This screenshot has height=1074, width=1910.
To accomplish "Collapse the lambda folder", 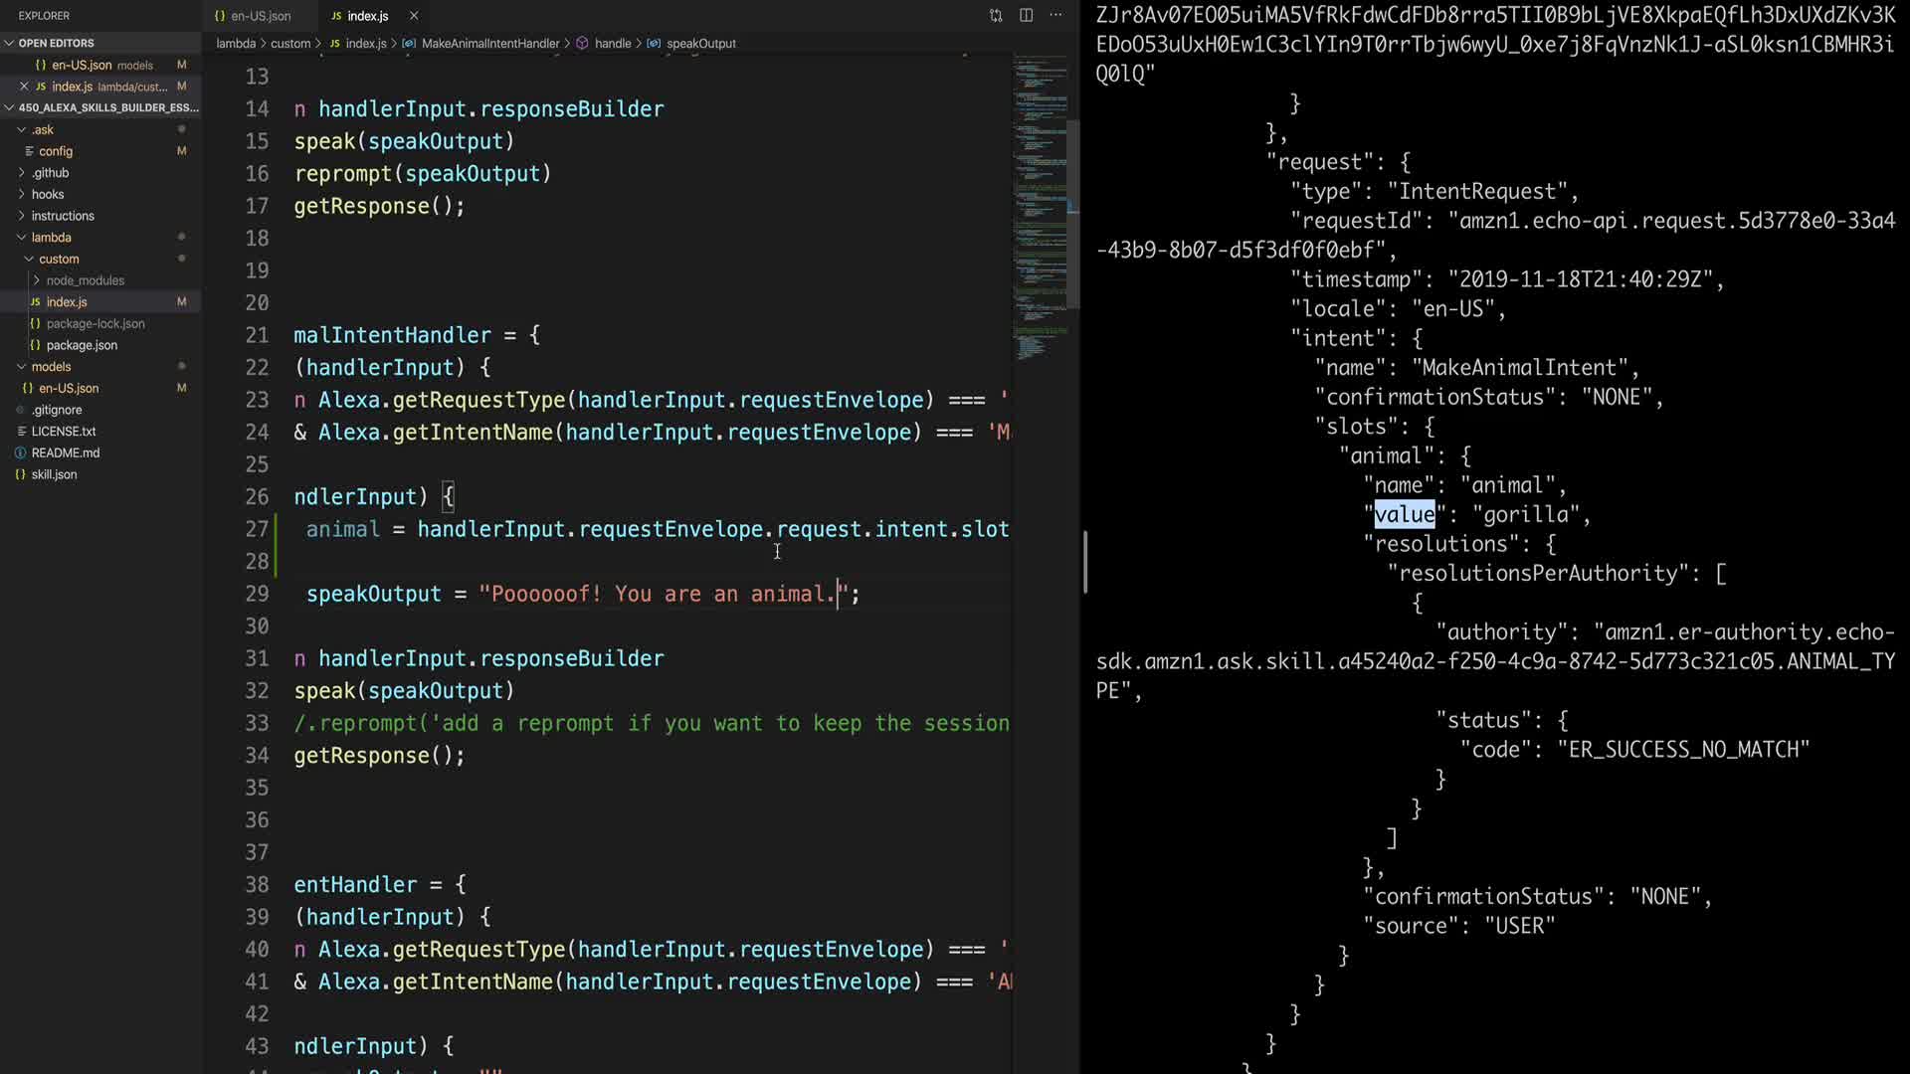I will tap(22, 238).
